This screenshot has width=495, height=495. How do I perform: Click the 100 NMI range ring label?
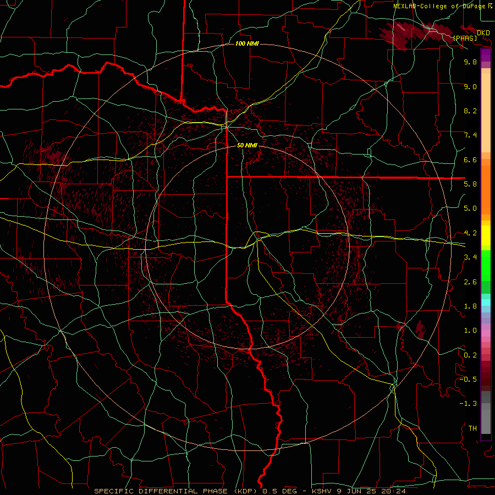[x=247, y=43]
